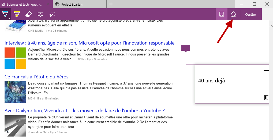This screenshot has width=273, height=140.
Task: Click inside the '40 ans déjà' note text
Action: 212,81
